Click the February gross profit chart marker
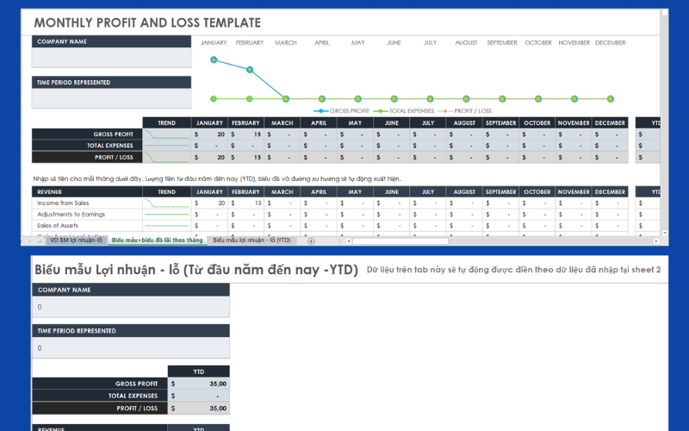 tap(250, 70)
